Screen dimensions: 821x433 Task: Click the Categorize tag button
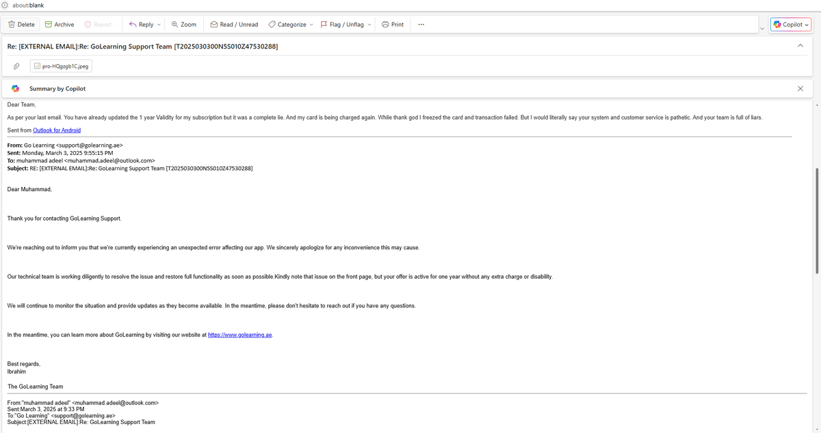tap(287, 25)
